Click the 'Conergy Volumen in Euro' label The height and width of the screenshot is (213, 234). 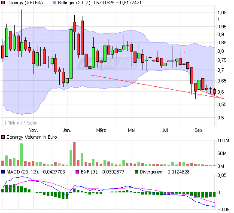[32, 137]
